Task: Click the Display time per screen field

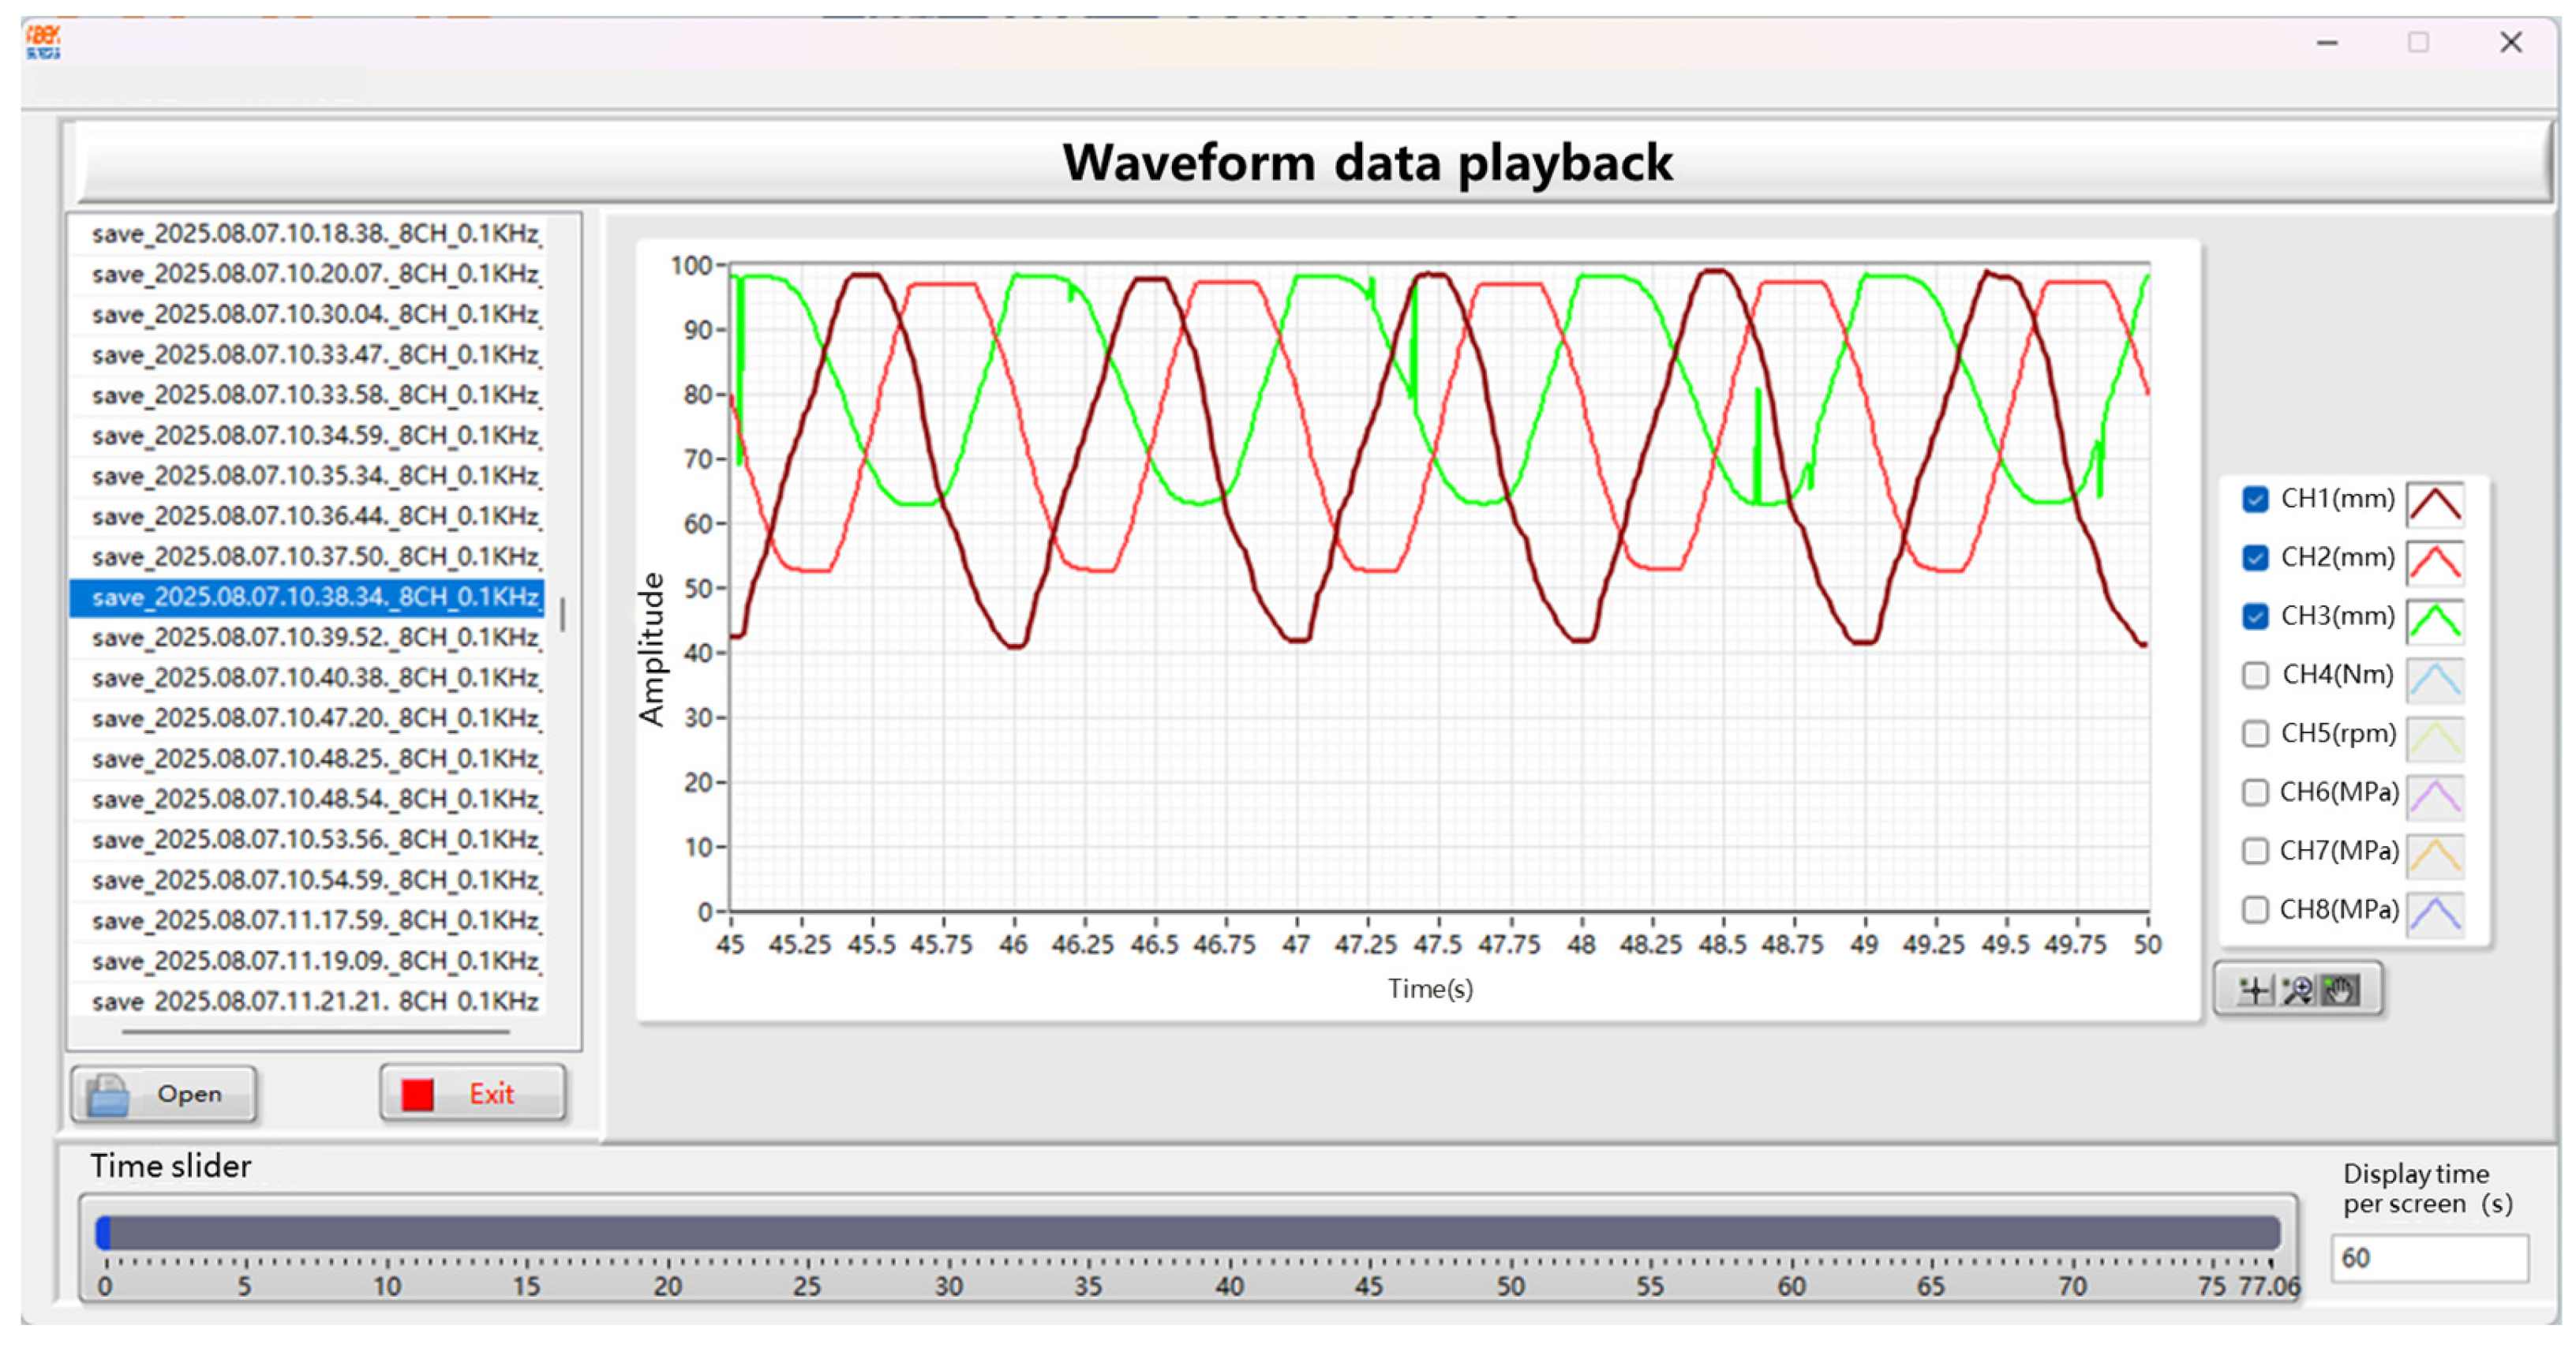Action: pyautogui.click(x=2429, y=1258)
